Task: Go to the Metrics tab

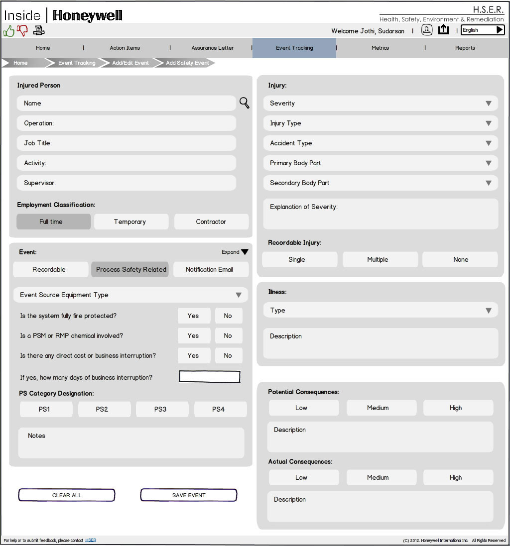Action: click(380, 48)
